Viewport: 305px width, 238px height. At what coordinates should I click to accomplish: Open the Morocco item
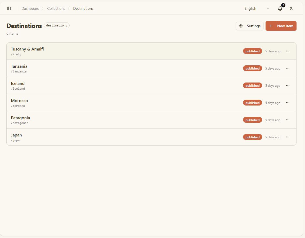(151, 103)
